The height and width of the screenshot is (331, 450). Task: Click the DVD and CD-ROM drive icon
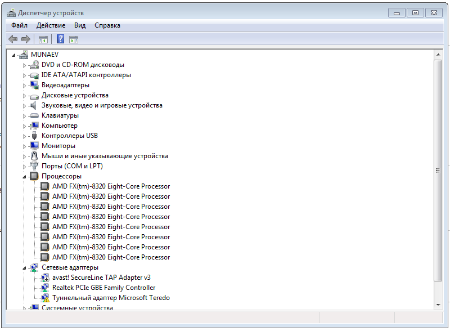(34, 65)
